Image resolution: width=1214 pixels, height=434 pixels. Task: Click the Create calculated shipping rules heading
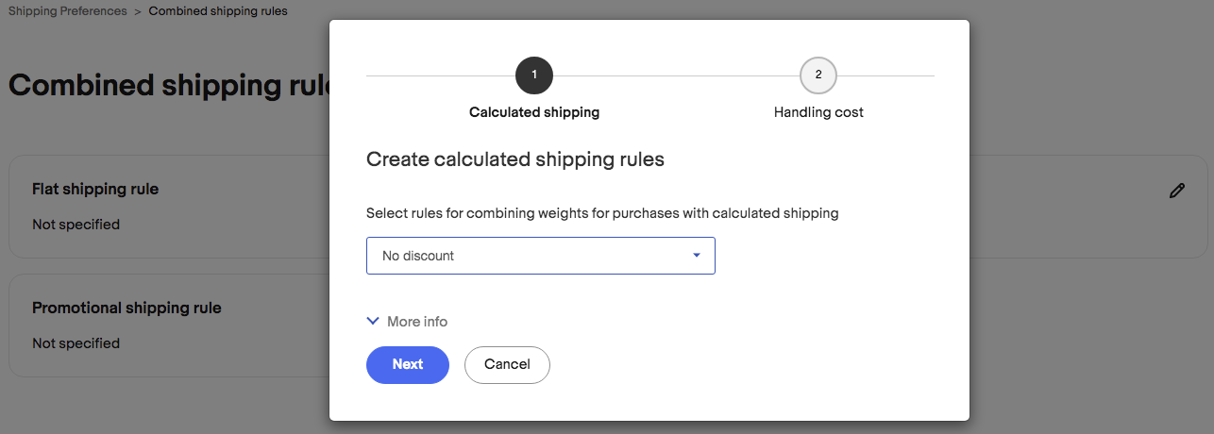[x=515, y=159]
